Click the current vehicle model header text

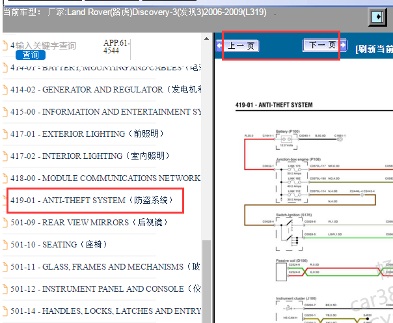point(135,12)
